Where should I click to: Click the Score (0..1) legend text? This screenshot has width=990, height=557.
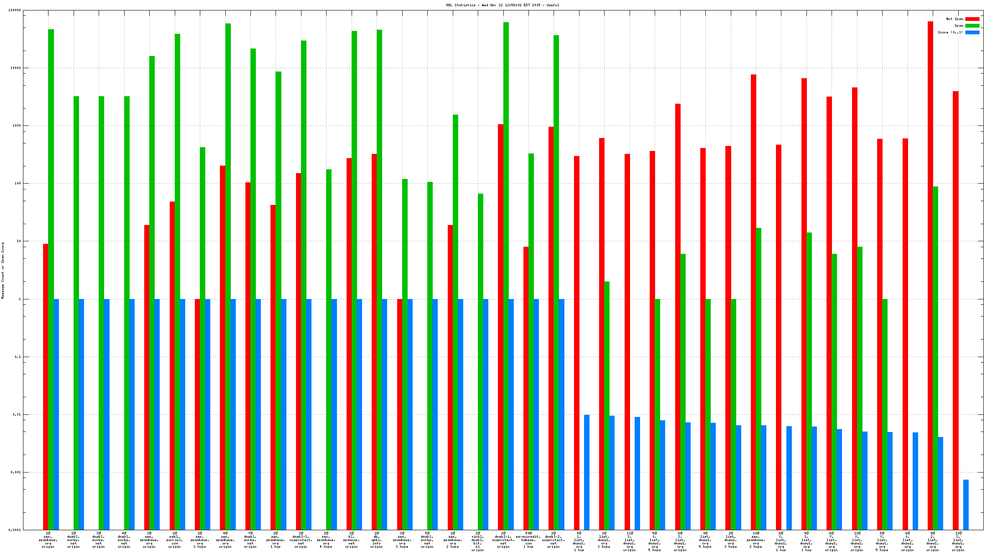coord(950,32)
